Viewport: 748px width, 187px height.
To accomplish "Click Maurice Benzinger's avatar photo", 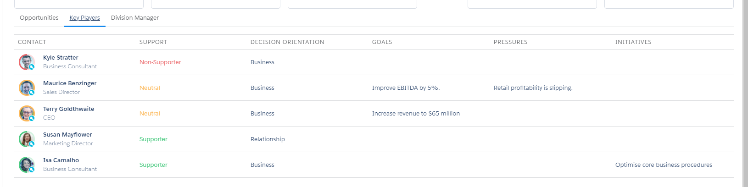I will (x=27, y=88).
